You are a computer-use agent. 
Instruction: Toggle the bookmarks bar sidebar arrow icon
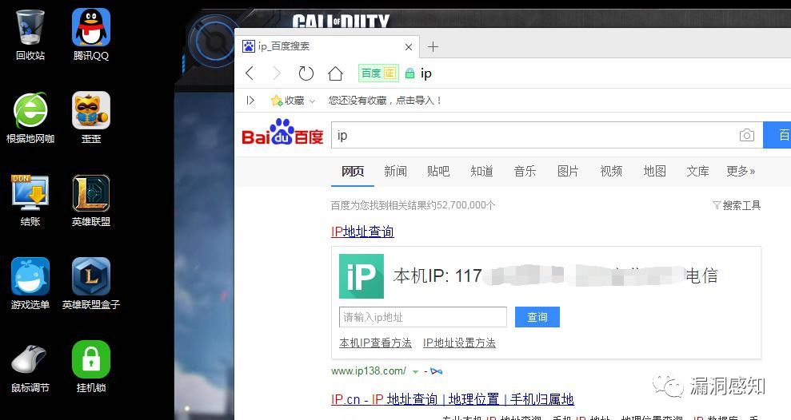pyautogui.click(x=250, y=101)
